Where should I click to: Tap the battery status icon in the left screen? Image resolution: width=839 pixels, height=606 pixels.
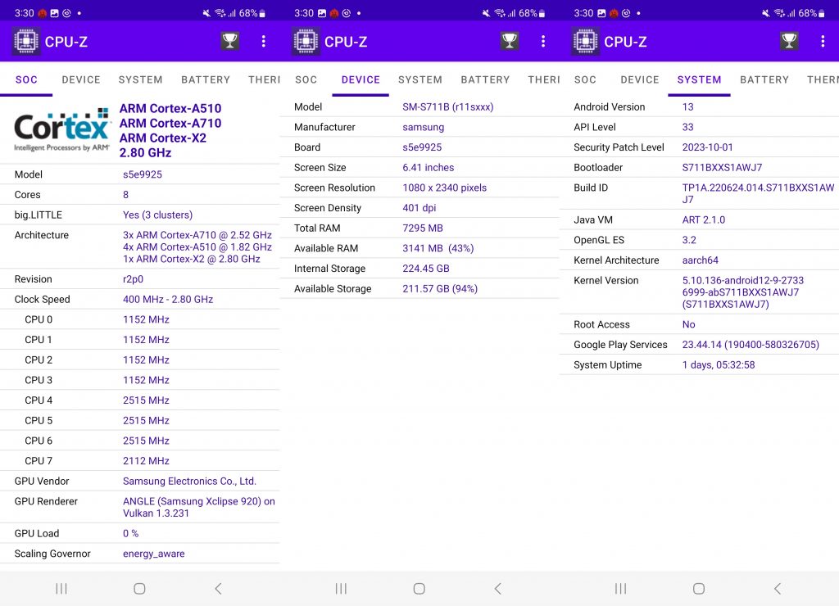tap(262, 13)
